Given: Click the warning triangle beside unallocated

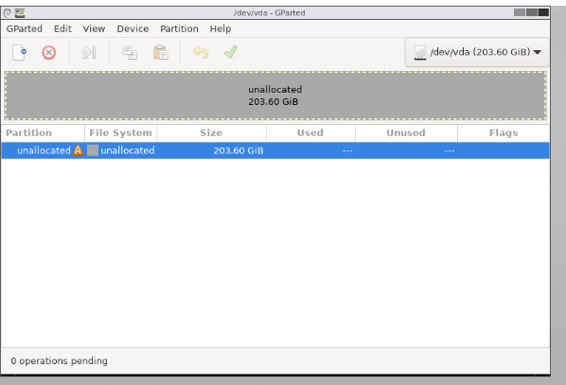Looking at the screenshot, I should [78, 150].
